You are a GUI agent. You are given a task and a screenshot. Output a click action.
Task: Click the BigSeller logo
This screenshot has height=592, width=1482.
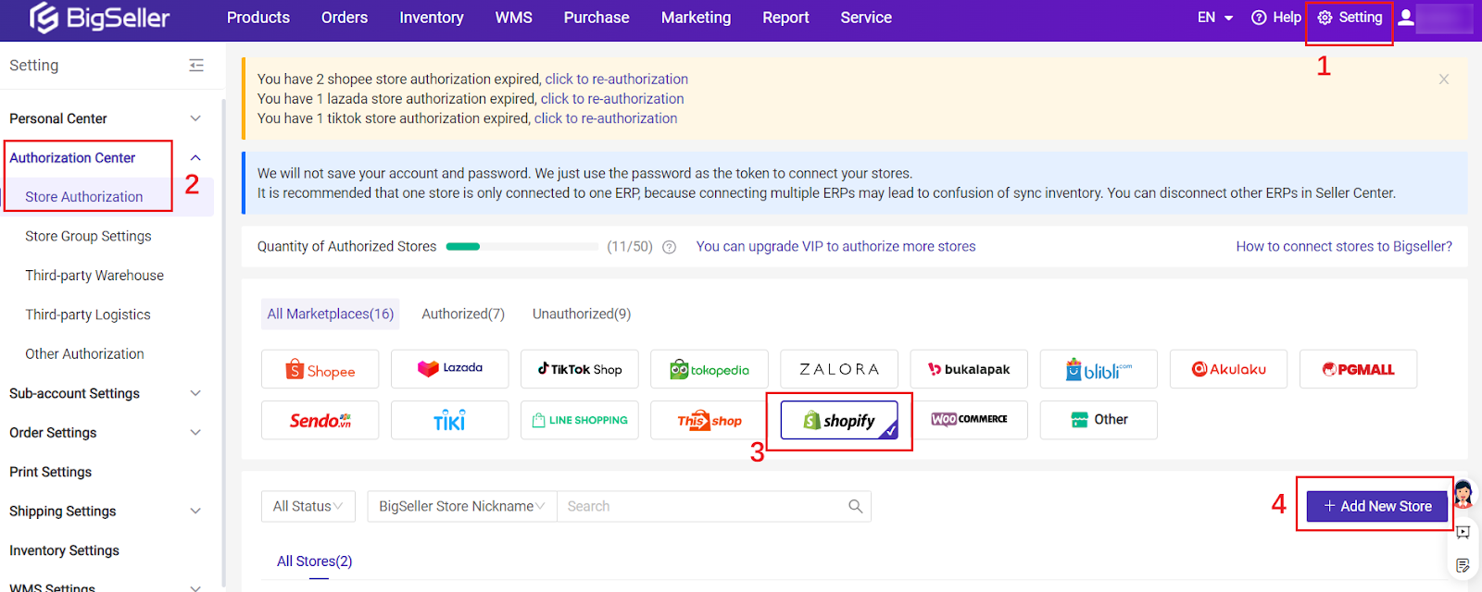click(x=100, y=18)
